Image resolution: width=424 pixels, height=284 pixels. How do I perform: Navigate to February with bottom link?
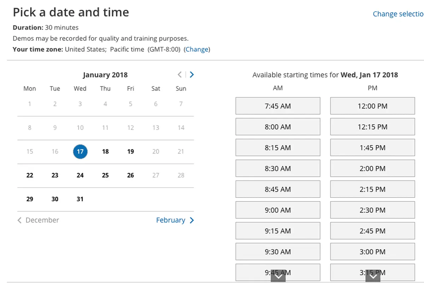175,220
